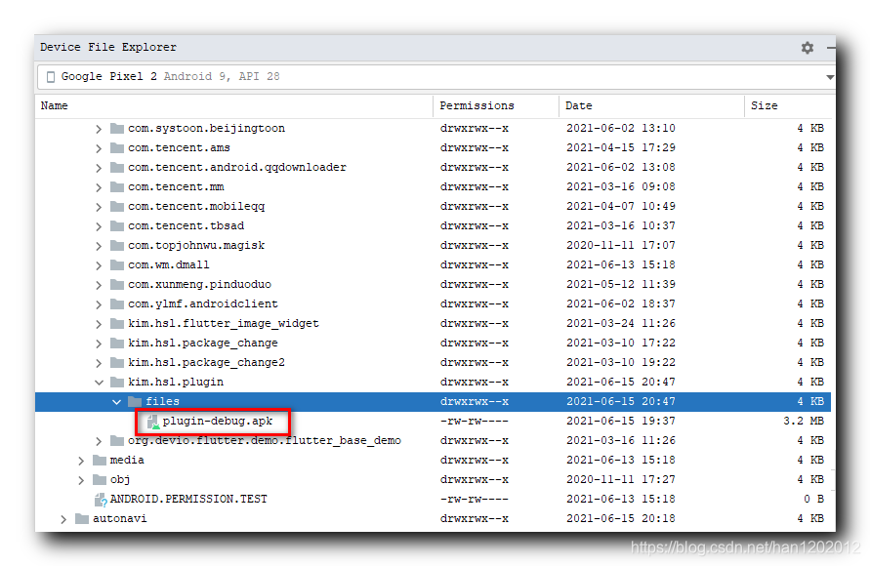The image size is (870, 566).
Task: Click the -rw-rw---- permissions of plugin-debug.apk
Action: coord(475,421)
